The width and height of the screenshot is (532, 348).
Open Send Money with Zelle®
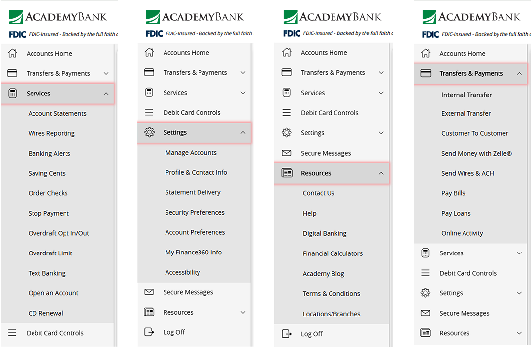tap(476, 153)
